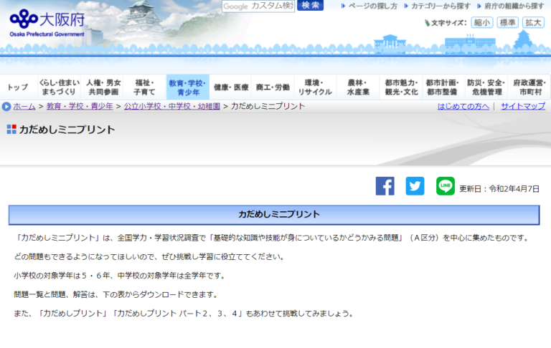Click inside the Google custom search field
The width and height of the screenshot is (551, 348).
click(x=258, y=6)
